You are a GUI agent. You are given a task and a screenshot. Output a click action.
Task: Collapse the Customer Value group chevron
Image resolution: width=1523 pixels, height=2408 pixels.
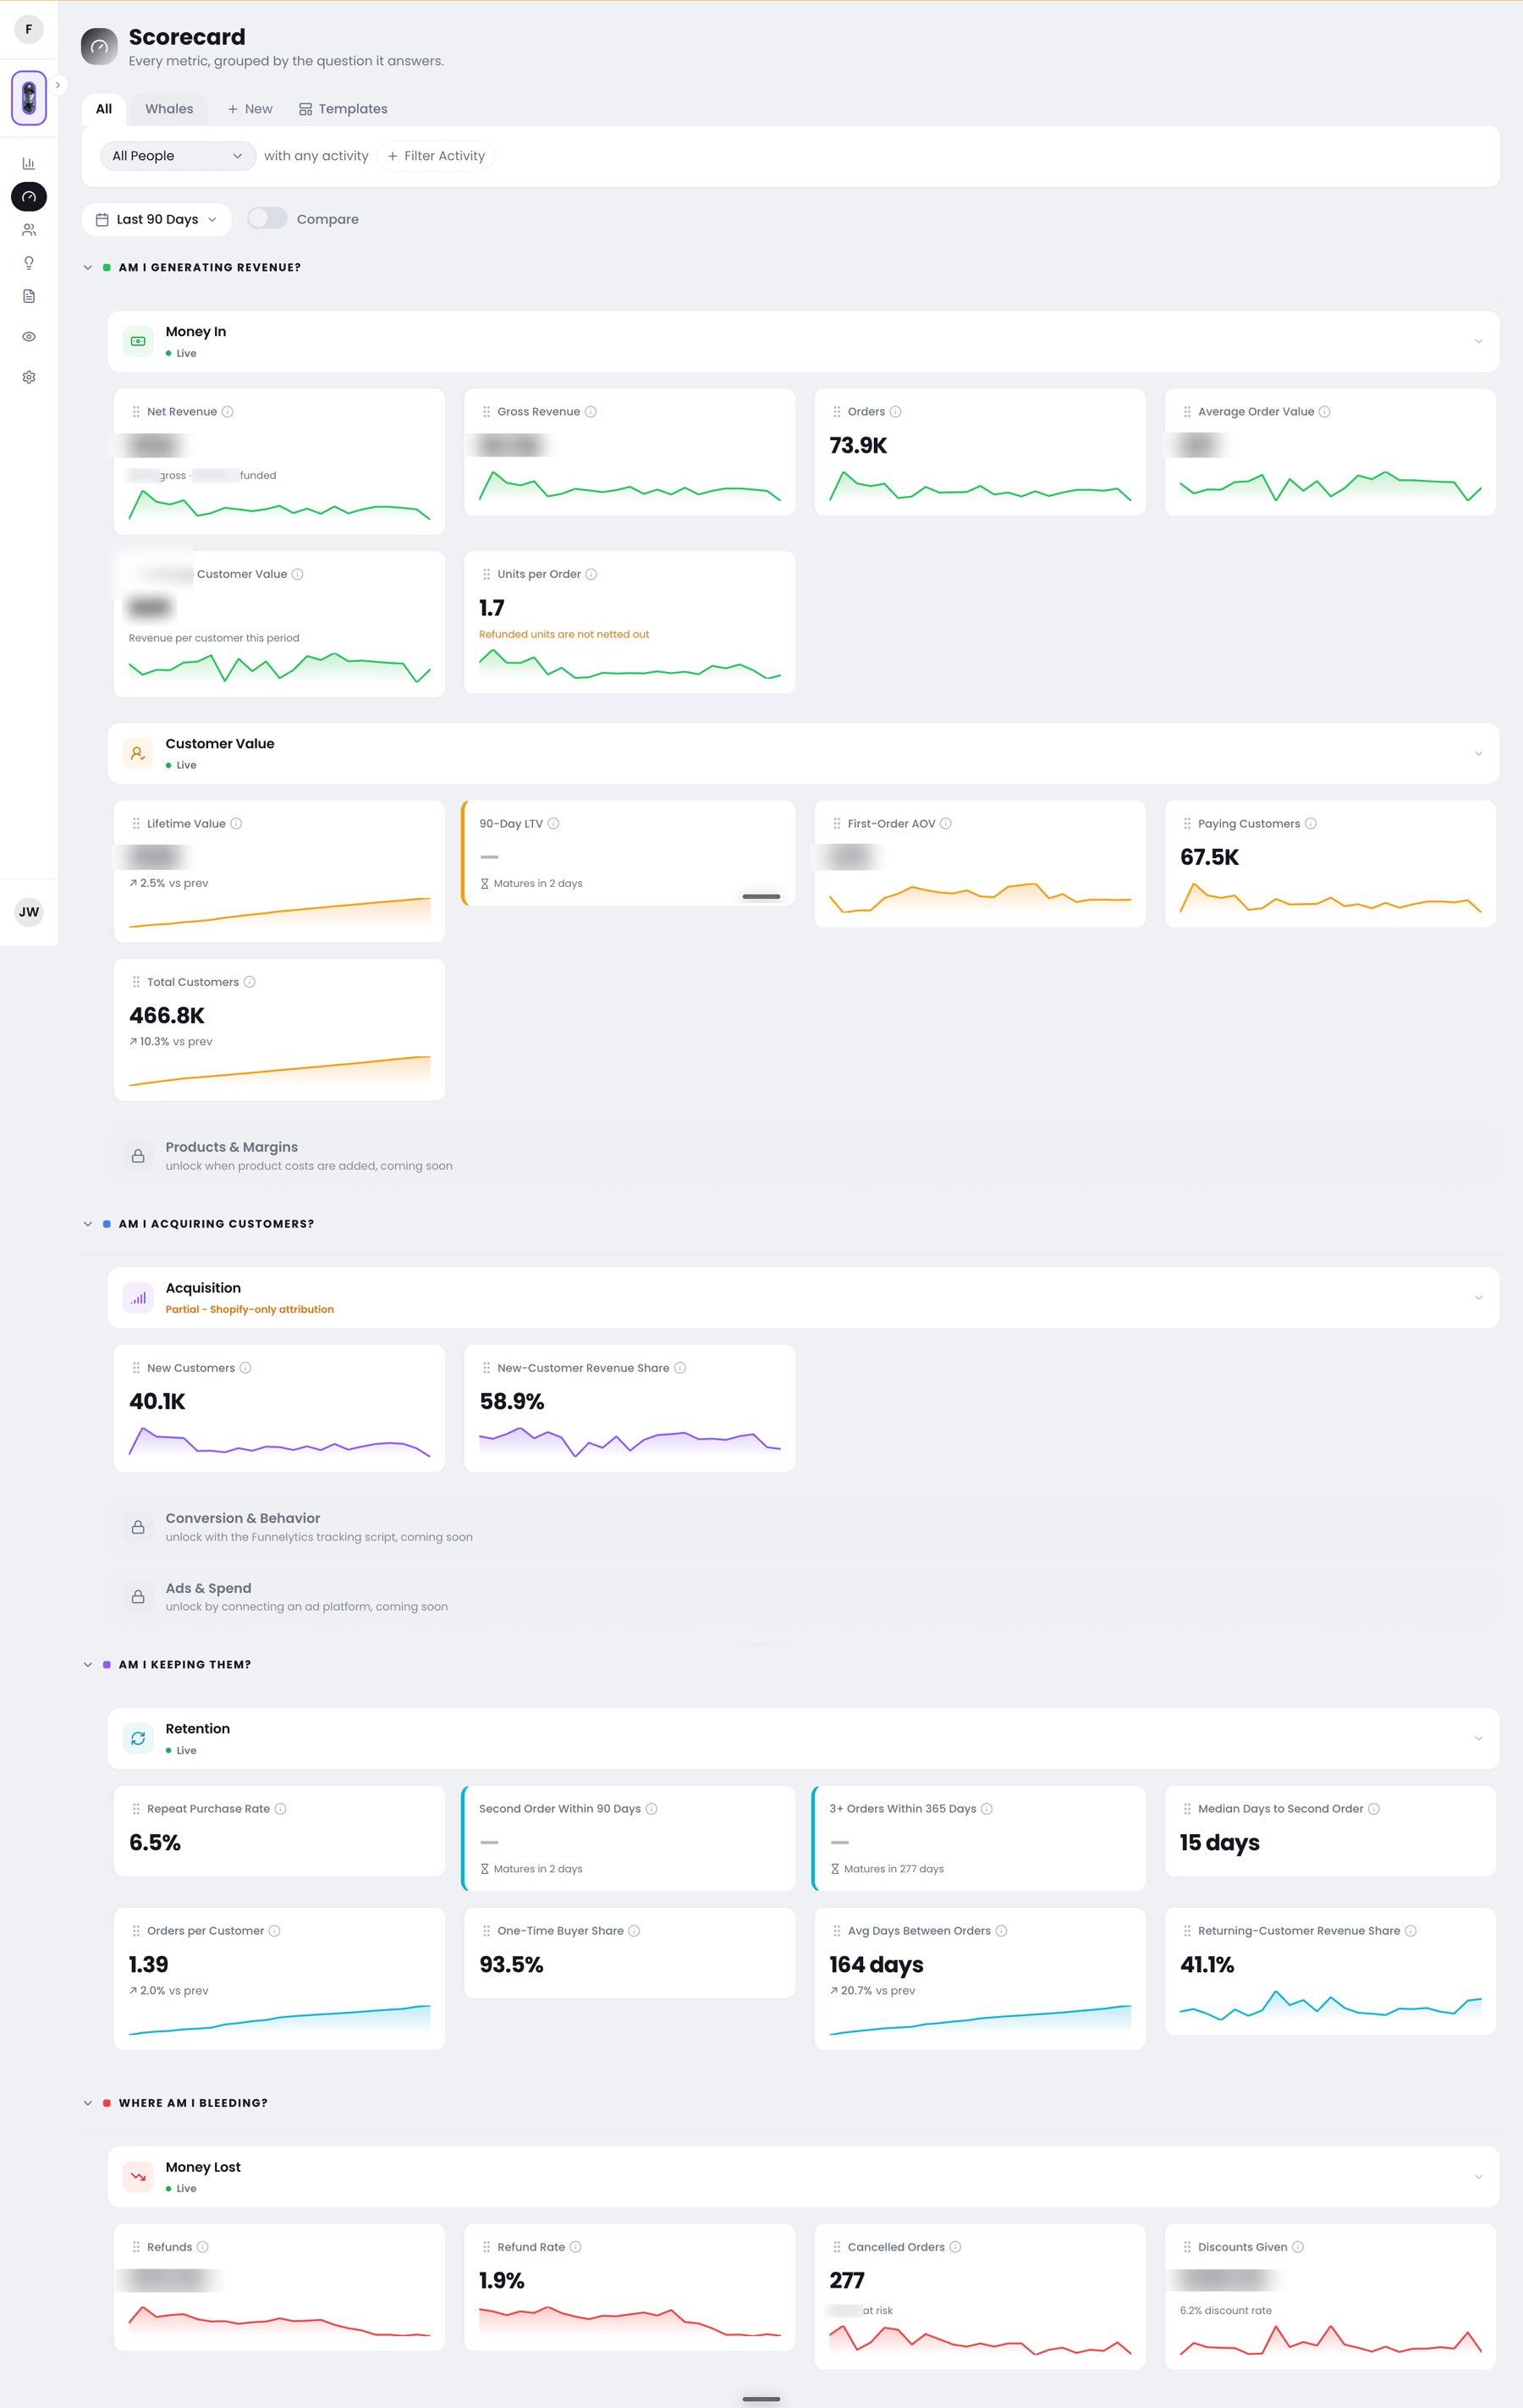1478,753
